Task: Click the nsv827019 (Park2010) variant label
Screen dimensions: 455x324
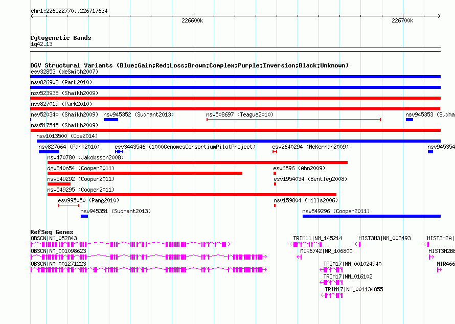Action: click(61, 104)
